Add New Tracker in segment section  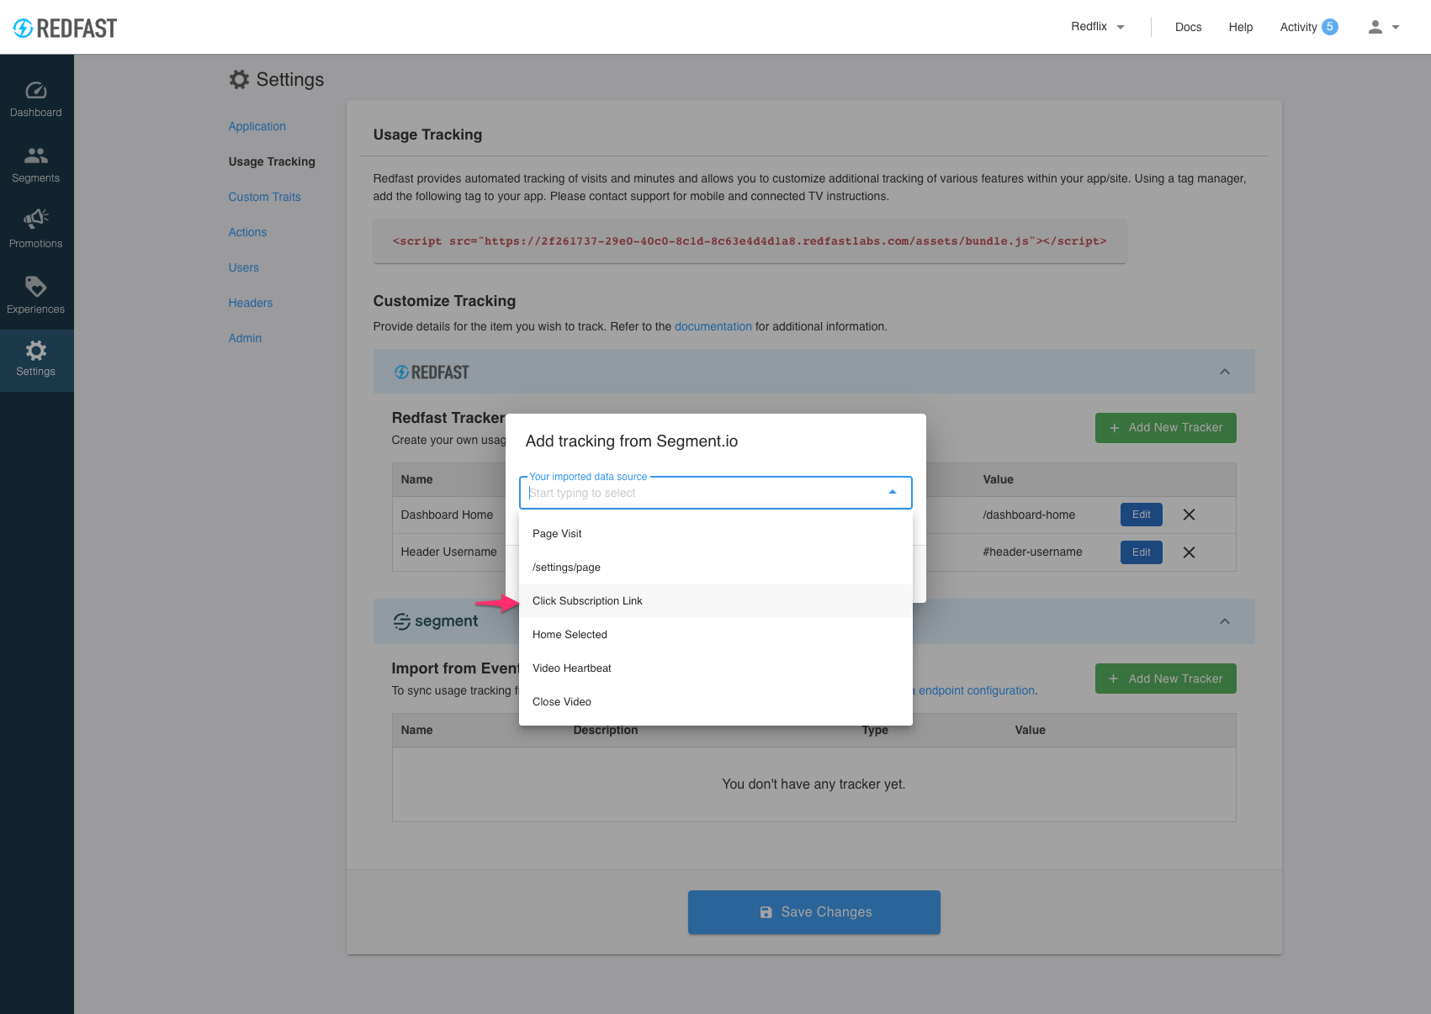point(1166,679)
